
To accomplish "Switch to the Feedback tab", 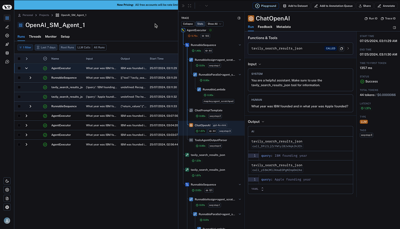I will [265, 27].
